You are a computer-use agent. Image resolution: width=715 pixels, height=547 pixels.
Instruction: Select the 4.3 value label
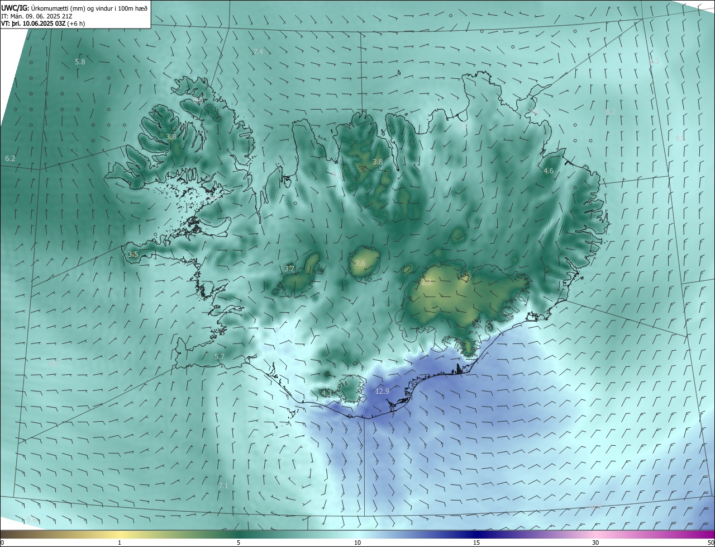[x=327, y=393]
